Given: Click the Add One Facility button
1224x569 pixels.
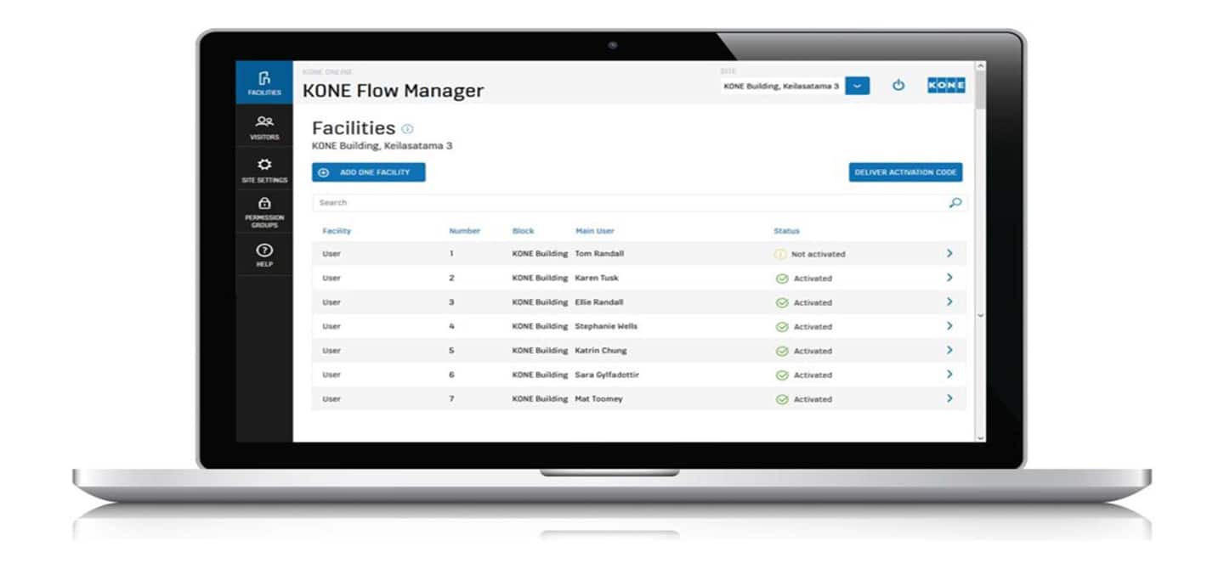Looking at the screenshot, I should click(371, 172).
